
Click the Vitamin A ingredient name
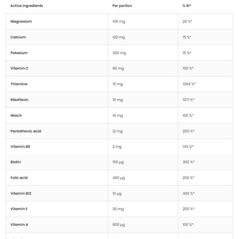pos(19,225)
